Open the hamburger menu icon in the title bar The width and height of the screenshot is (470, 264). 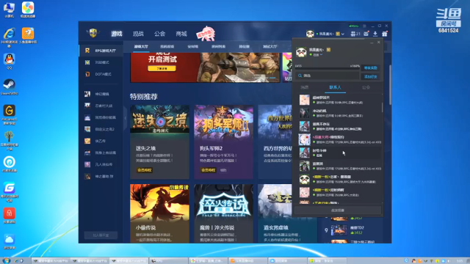tap(364, 26)
